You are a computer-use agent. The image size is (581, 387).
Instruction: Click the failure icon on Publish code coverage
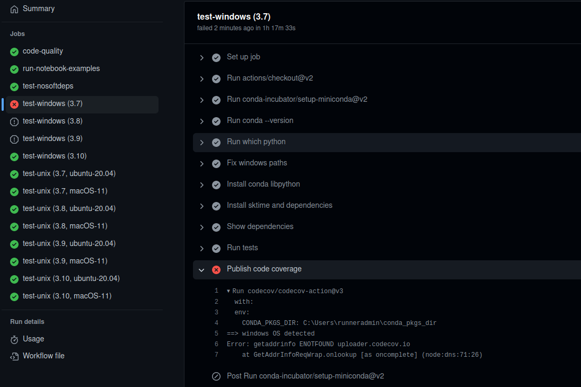coord(216,269)
